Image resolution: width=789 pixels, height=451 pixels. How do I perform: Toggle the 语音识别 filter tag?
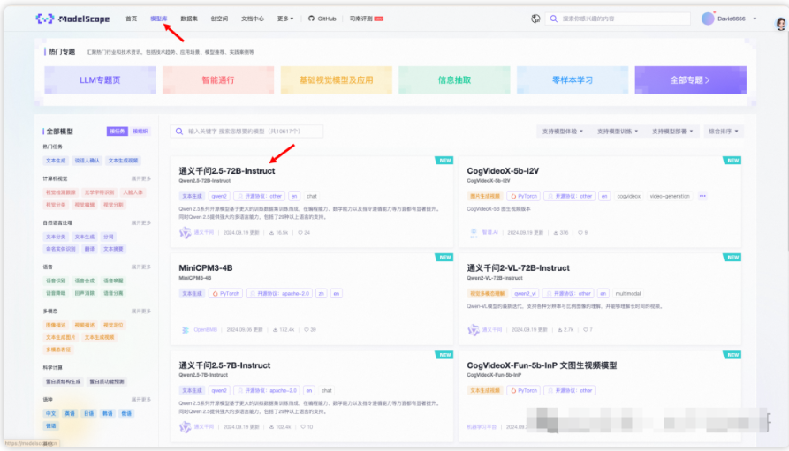coord(56,281)
